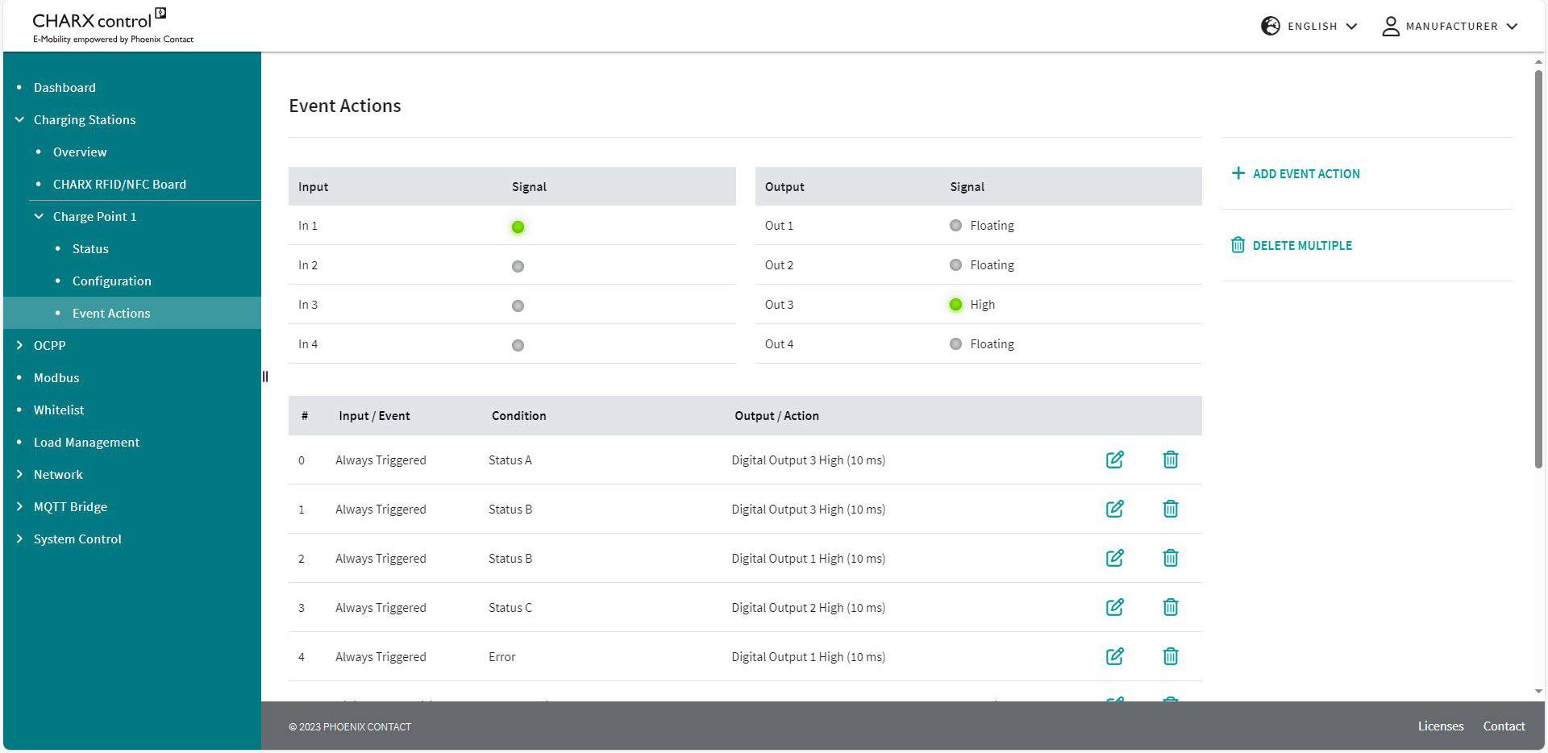This screenshot has height=753, width=1548.
Task: Click the 'Error' condition cell
Action: (501, 657)
